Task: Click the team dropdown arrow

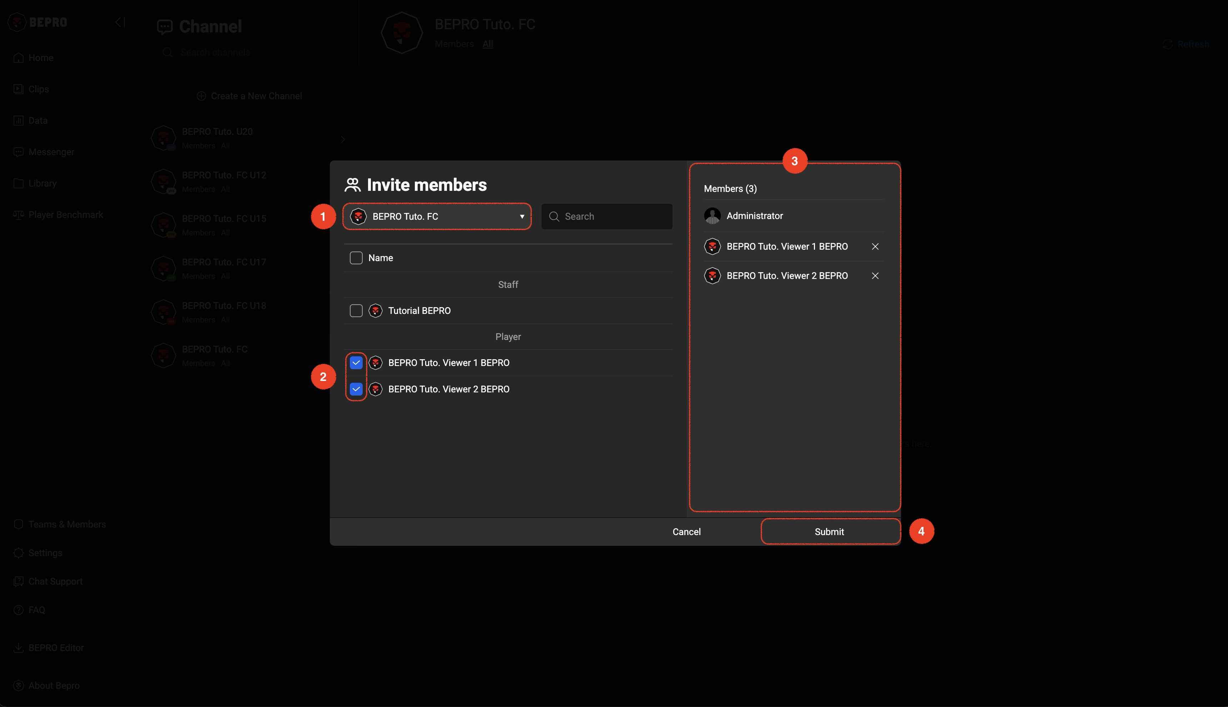Action: pyautogui.click(x=522, y=217)
